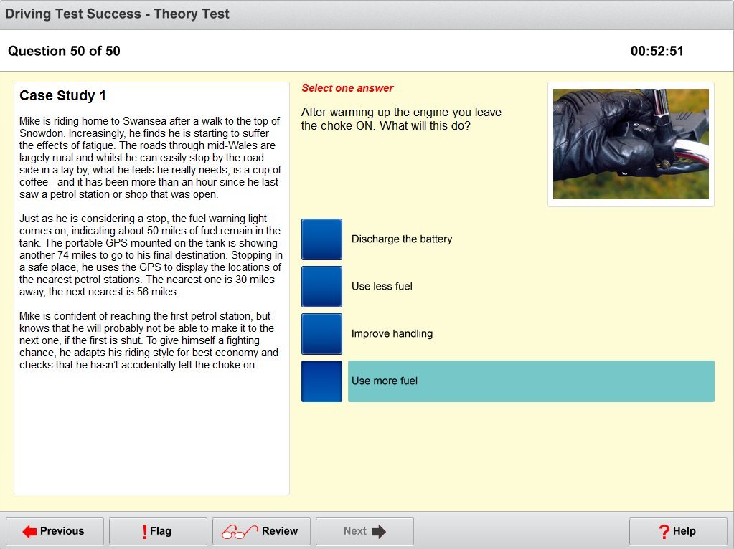
Task: Click the paragraph starting 'Mike is confident'
Action: tap(149, 340)
